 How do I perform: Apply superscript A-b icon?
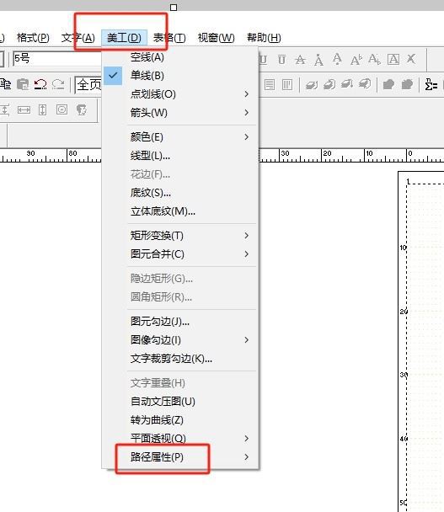(x=356, y=60)
